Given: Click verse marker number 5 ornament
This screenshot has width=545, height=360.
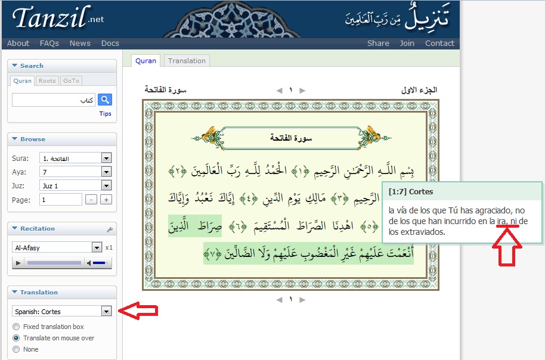Looking at the screenshot, I should (370, 227).
